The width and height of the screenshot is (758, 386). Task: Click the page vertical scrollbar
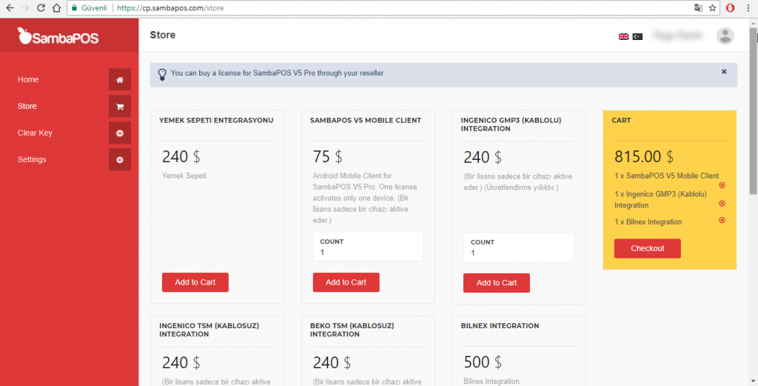(x=753, y=111)
